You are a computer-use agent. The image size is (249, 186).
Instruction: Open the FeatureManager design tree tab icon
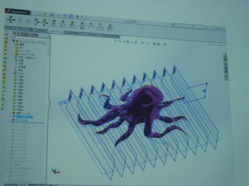tap(15, 34)
